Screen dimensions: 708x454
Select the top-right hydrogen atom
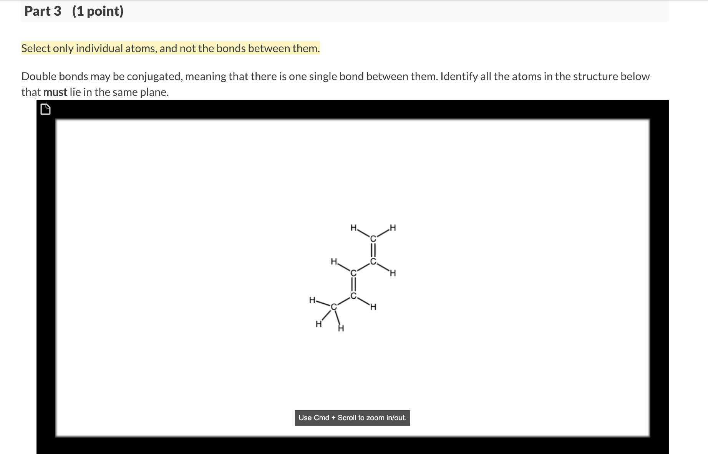click(392, 227)
